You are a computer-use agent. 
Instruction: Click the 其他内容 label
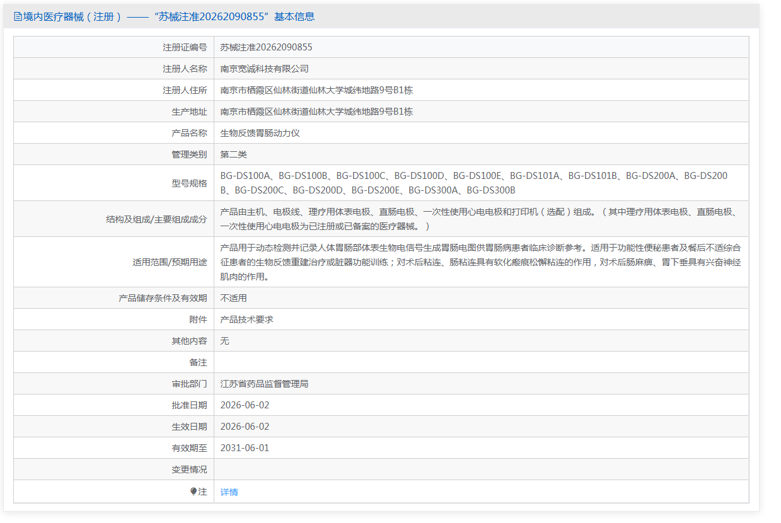tap(189, 341)
